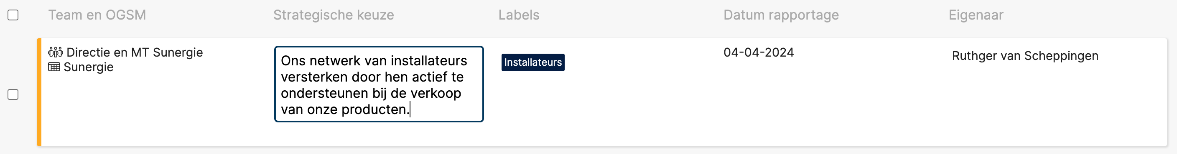The height and width of the screenshot is (154, 1177).
Task: Click the orange status bar on the row
Action: [x=39, y=92]
